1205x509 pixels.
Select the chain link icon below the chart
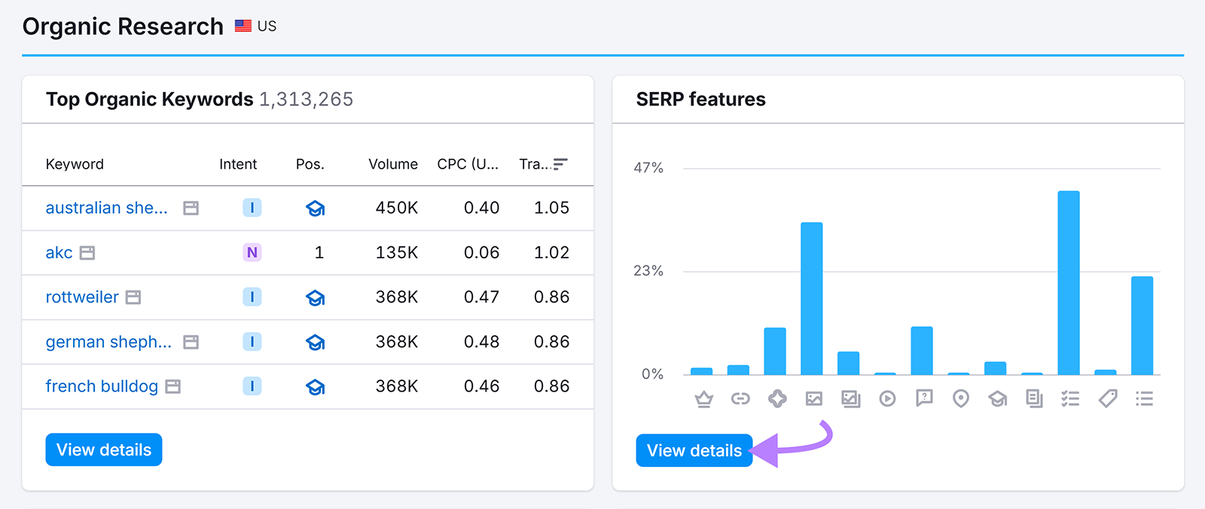[740, 399]
